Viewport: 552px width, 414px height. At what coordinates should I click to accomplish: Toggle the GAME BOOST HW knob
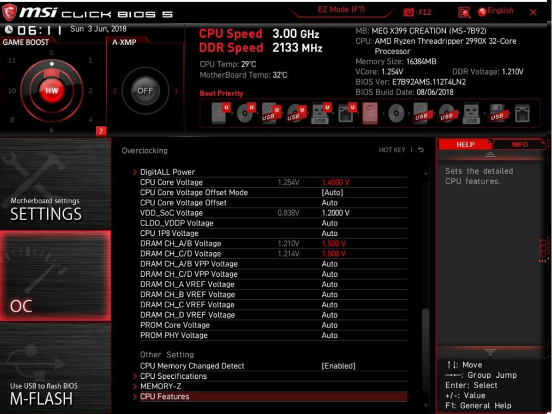pyautogui.click(x=52, y=90)
